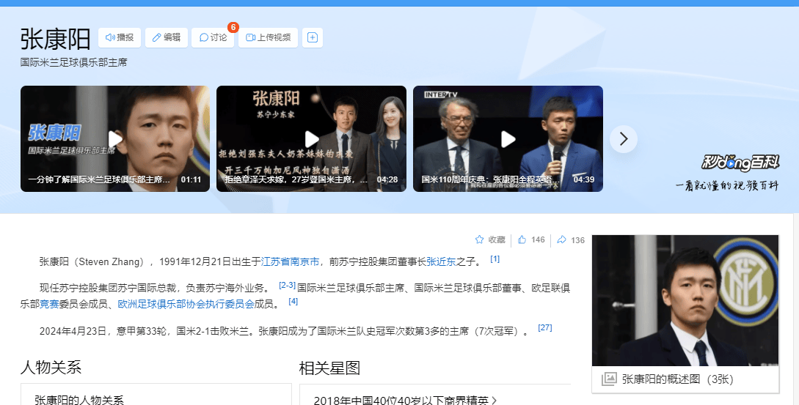Click the red 6 badge on 讨论
This screenshot has width=799, height=405.
tap(233, 28)
